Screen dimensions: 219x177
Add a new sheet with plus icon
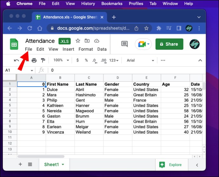click(20, 164)
